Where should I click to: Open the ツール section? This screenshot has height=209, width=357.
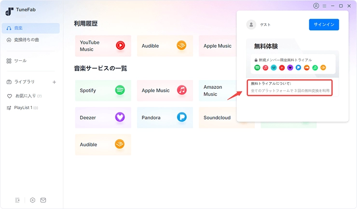pos(16,61)
